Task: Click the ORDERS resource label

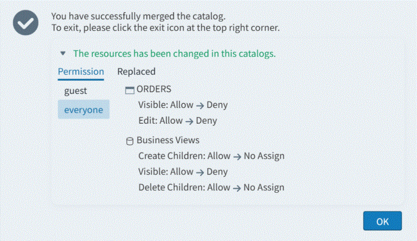Action: (154, 89)
